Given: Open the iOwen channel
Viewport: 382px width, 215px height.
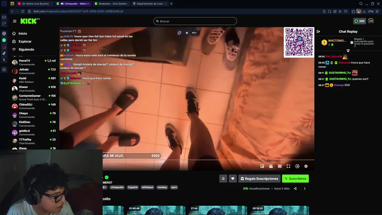Looking at the screenshot, I should [34, 89].
